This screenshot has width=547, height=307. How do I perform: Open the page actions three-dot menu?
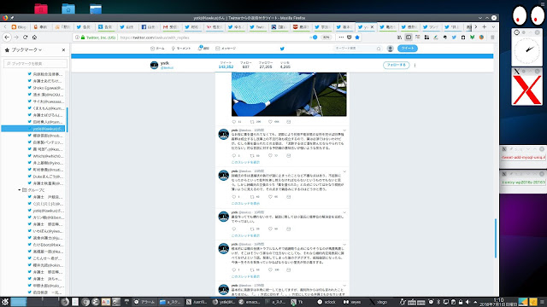[x=341, y=38]
